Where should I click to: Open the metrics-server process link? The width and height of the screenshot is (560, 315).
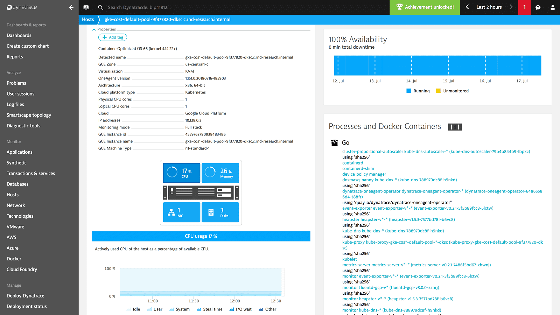point(416,265)
